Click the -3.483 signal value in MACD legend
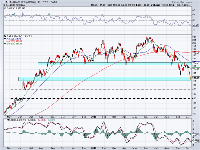Viewport: 200px width, 150px height. pos(41,120)
